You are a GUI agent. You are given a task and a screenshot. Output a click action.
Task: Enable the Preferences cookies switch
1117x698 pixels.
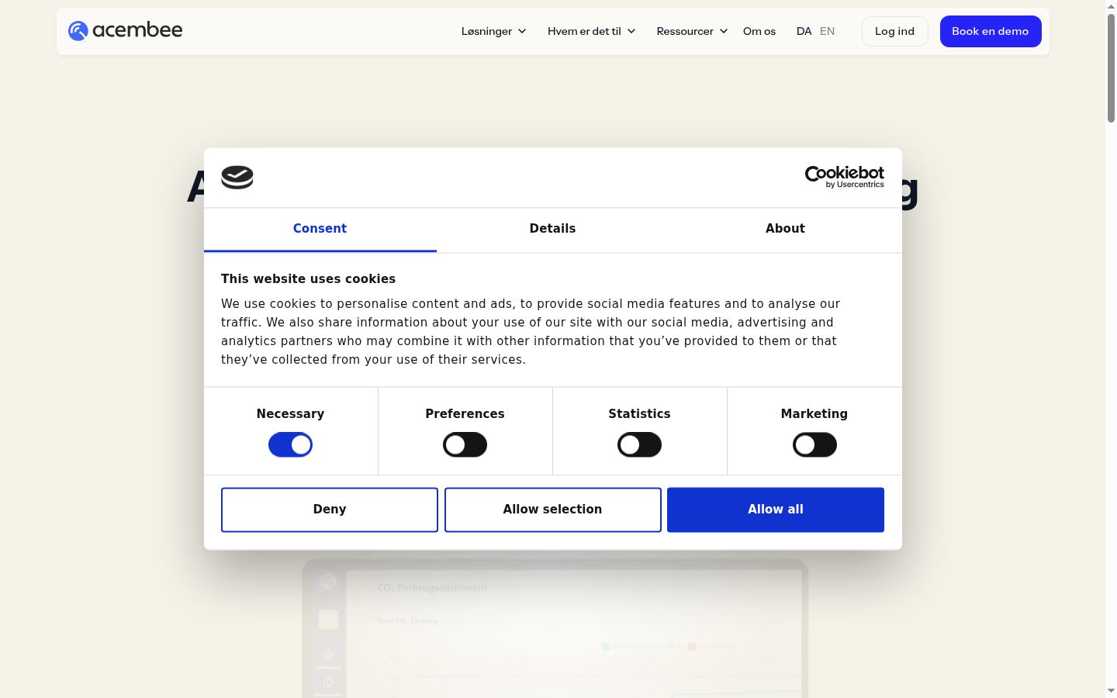pyautogui.click(x=465, y=445)
